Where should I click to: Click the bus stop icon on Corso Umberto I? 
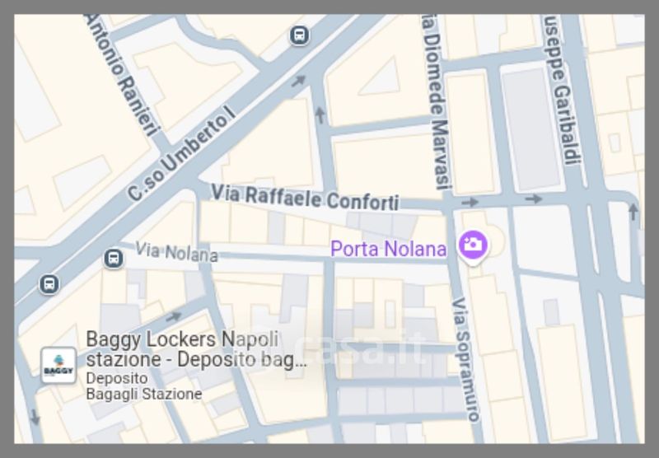[x=299, y=35]
